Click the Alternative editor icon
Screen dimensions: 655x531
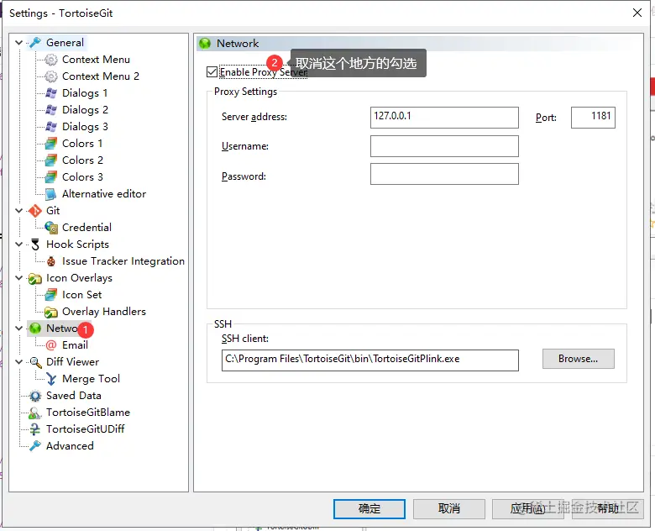51,194
